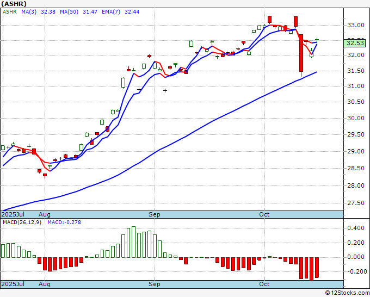The height and width of the screenshot is (297, 370).
Task: Click the 0.400 MACD axis label
Action: 356,228
